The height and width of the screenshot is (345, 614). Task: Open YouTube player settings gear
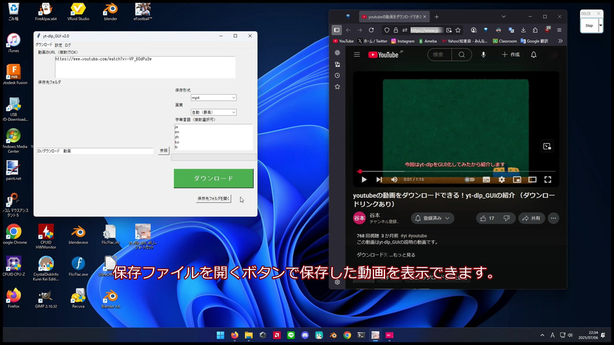(x=501, y=180)
